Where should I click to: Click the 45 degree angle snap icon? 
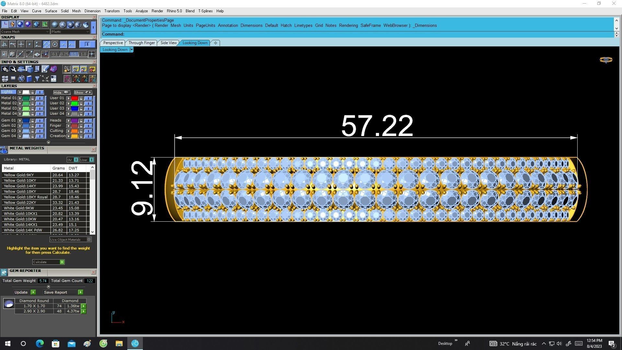29,54
